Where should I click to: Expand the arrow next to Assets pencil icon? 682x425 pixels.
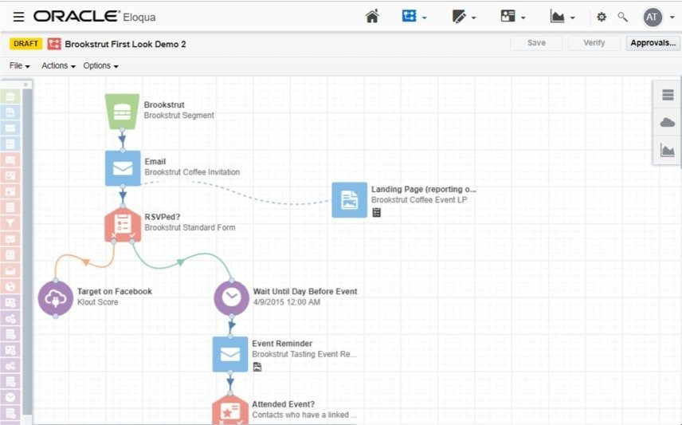[x=474, y=18]
